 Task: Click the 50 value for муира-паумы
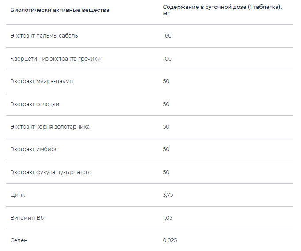point(166,81)
